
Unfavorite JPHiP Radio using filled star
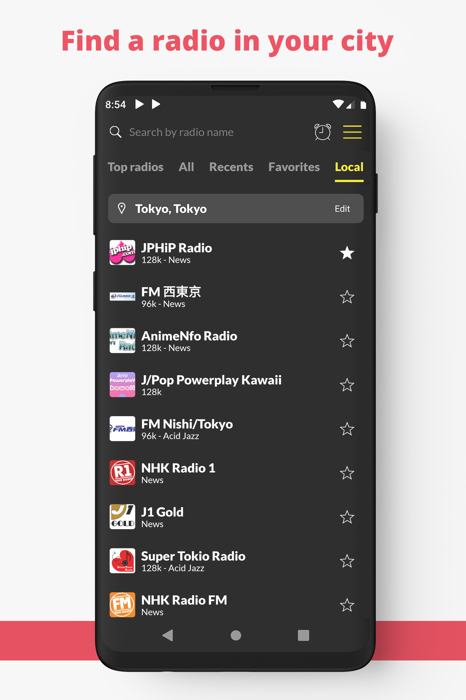click(x=347, y=253)
